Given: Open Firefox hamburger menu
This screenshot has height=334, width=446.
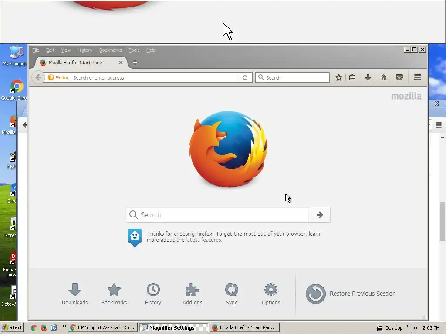Looking at the screenshot, I should 418,77.
